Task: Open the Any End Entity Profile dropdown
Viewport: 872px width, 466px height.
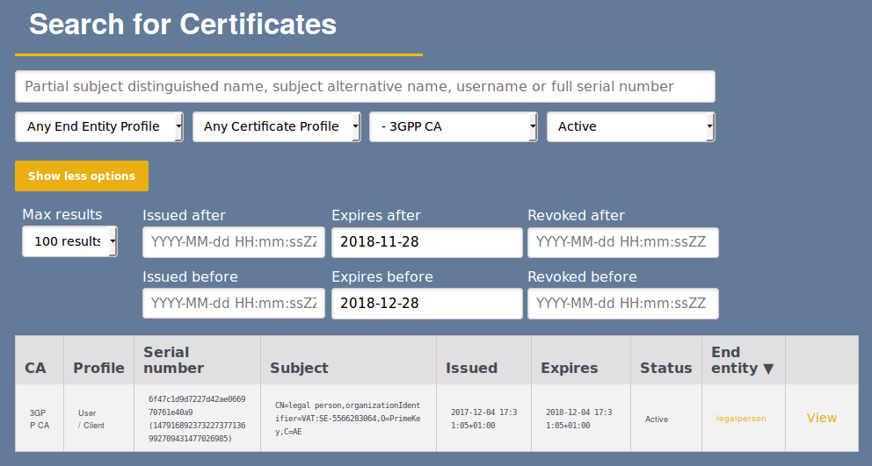Action: click(99, 126)
